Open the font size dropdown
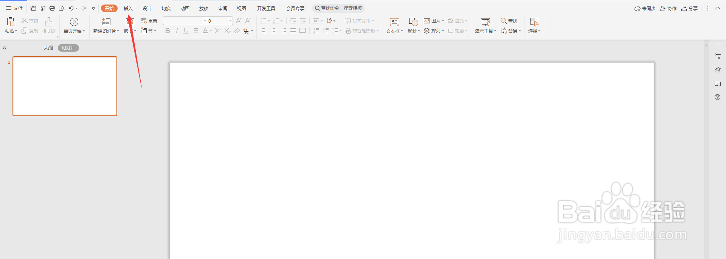The height and width of the screenshot is (259, 726). [230, 21]
